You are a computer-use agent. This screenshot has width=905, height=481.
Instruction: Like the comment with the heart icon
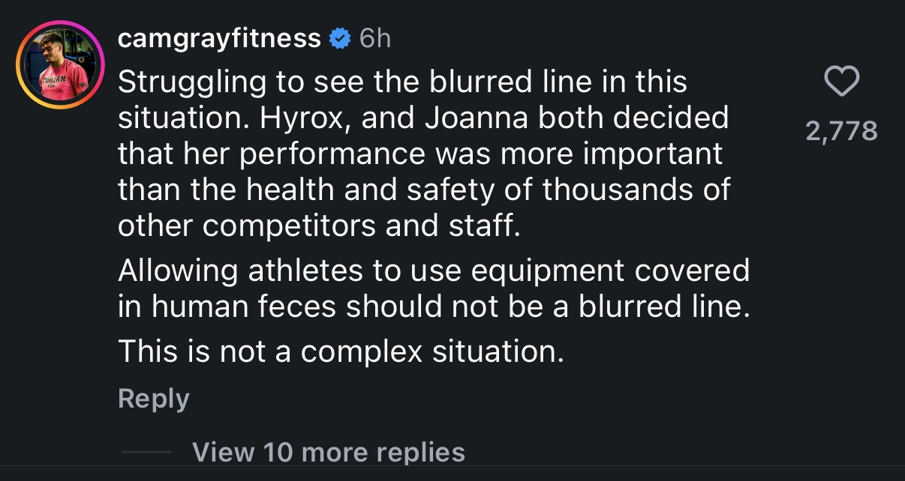(x=841, y=82)
